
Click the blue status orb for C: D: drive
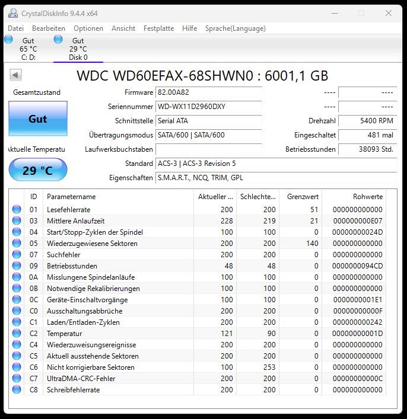[9, 40]
